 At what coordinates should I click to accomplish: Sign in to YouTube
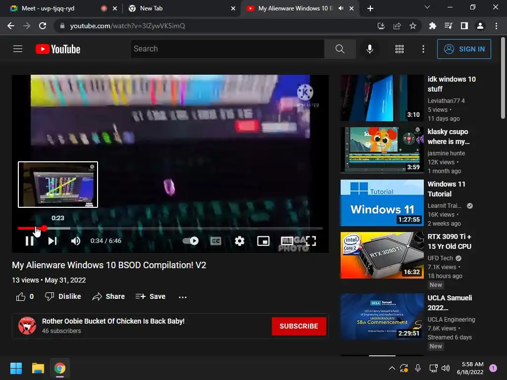pos(463,49)
